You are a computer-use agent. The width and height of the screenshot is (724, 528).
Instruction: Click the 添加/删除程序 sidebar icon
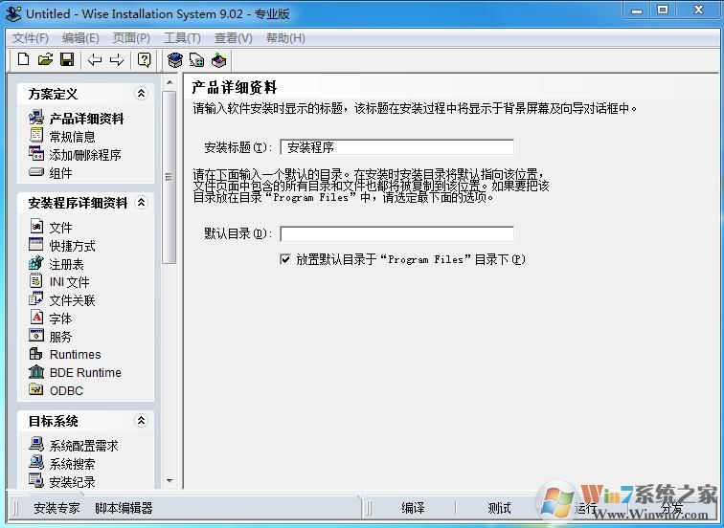[x=36, y=153]
